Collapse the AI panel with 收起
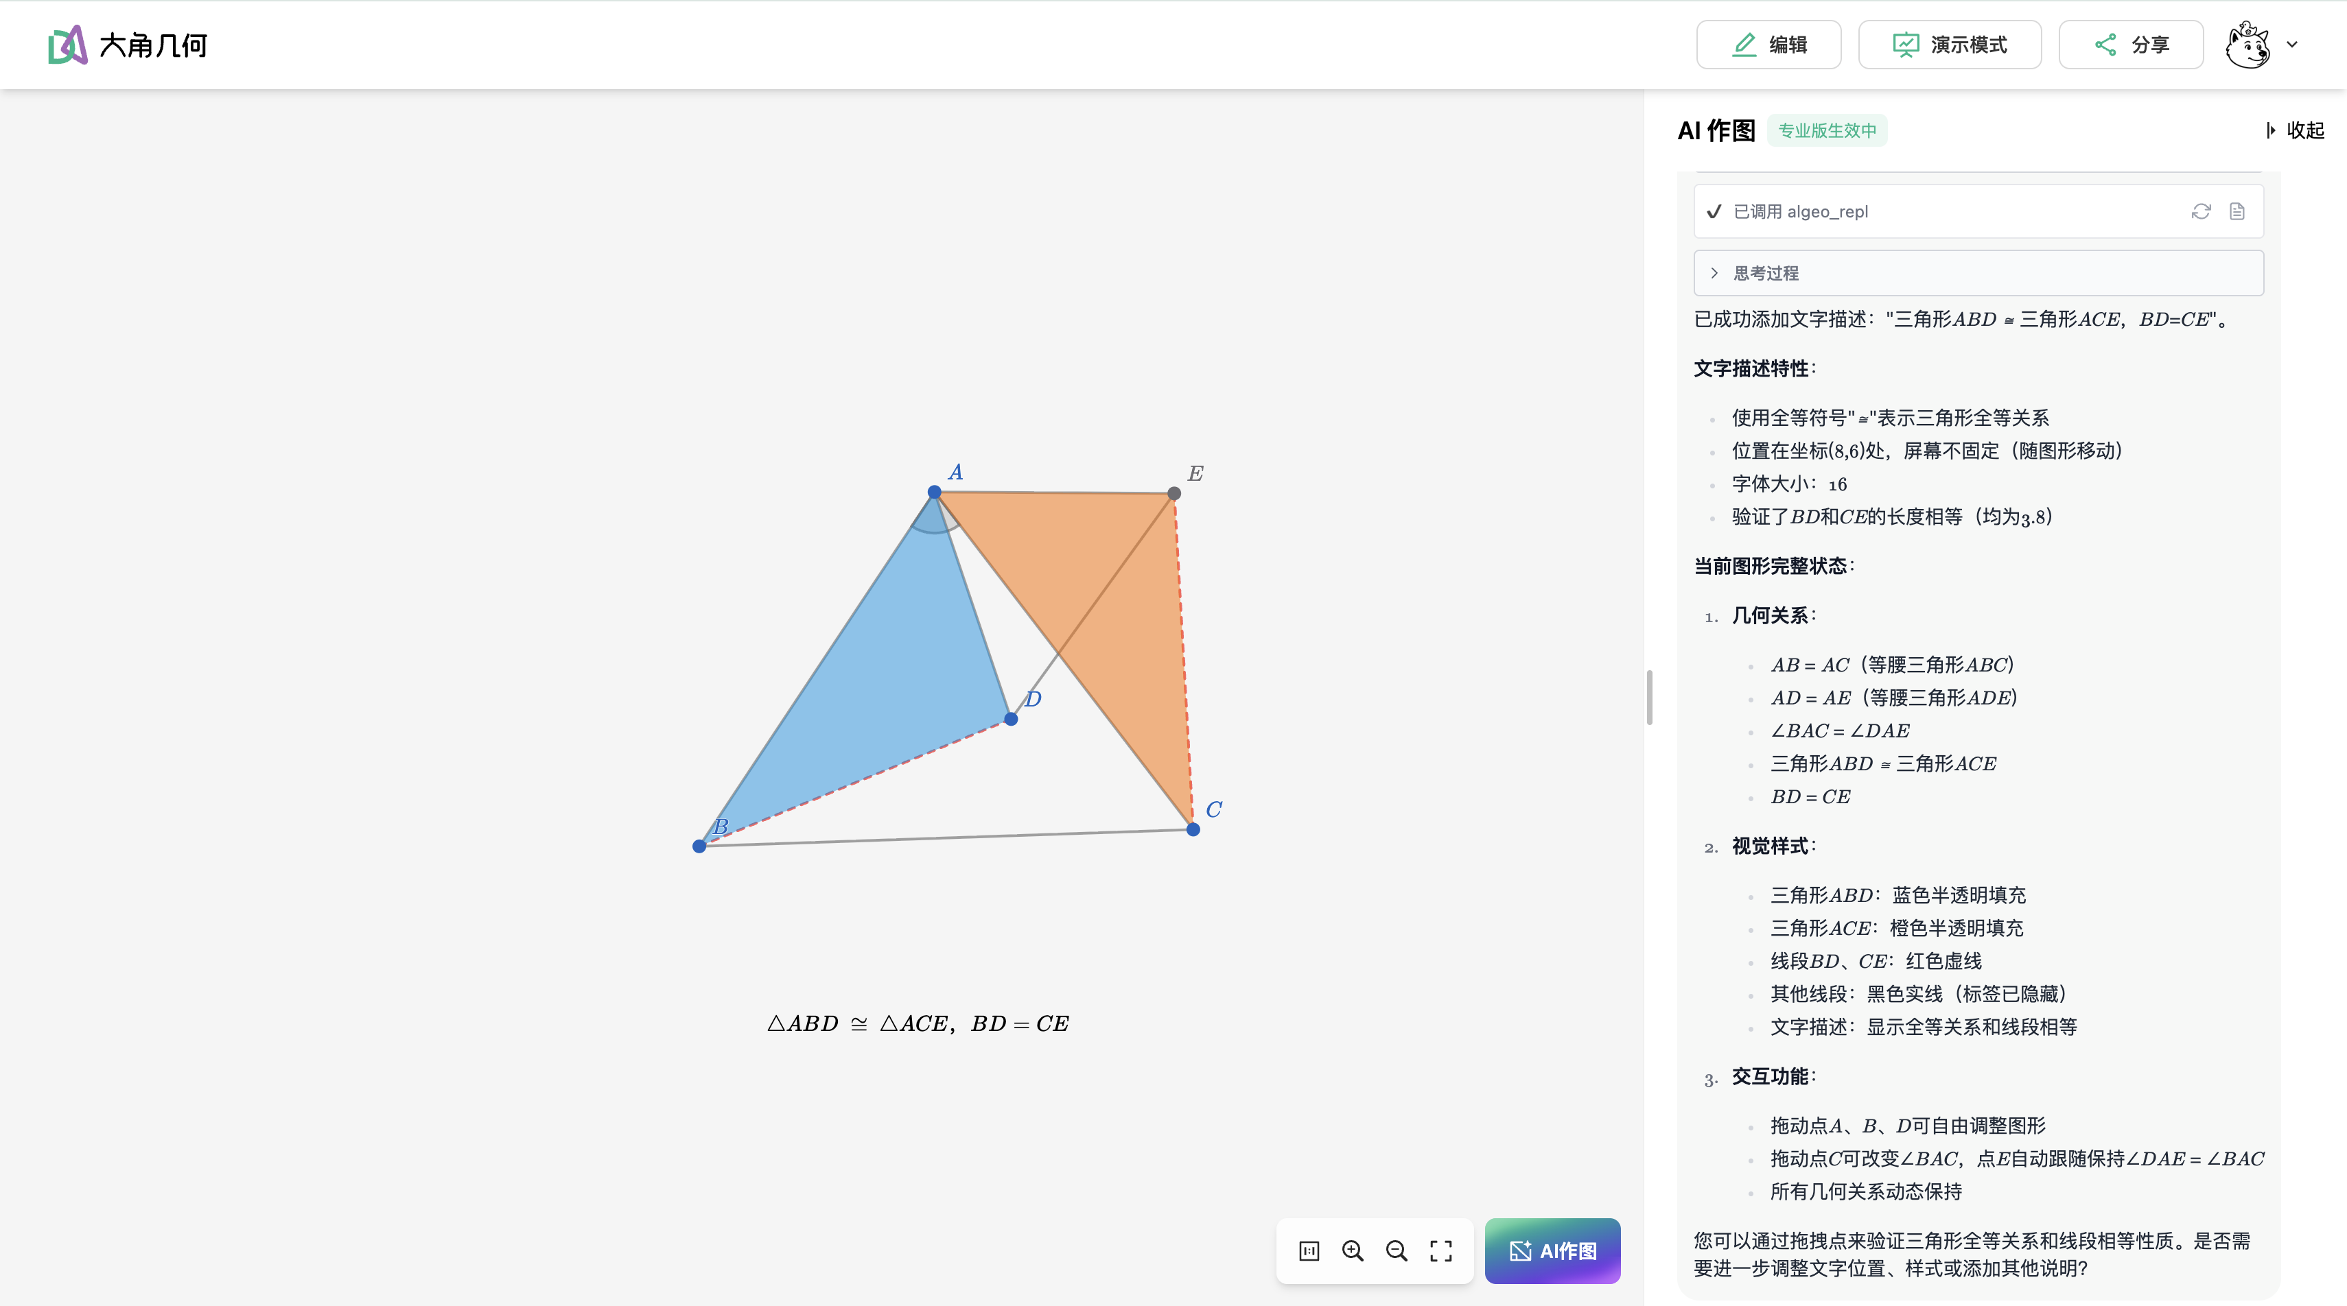Viewport: 2347px width, 1306px height. [x=2296, y=130]
